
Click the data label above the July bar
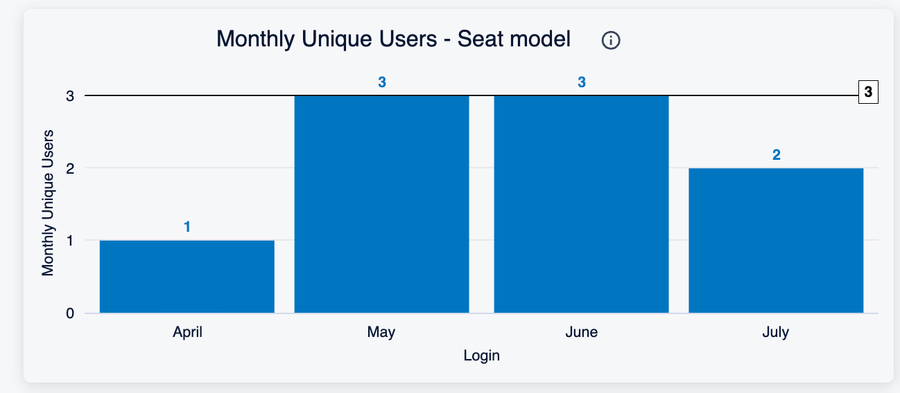coord(777,154)
